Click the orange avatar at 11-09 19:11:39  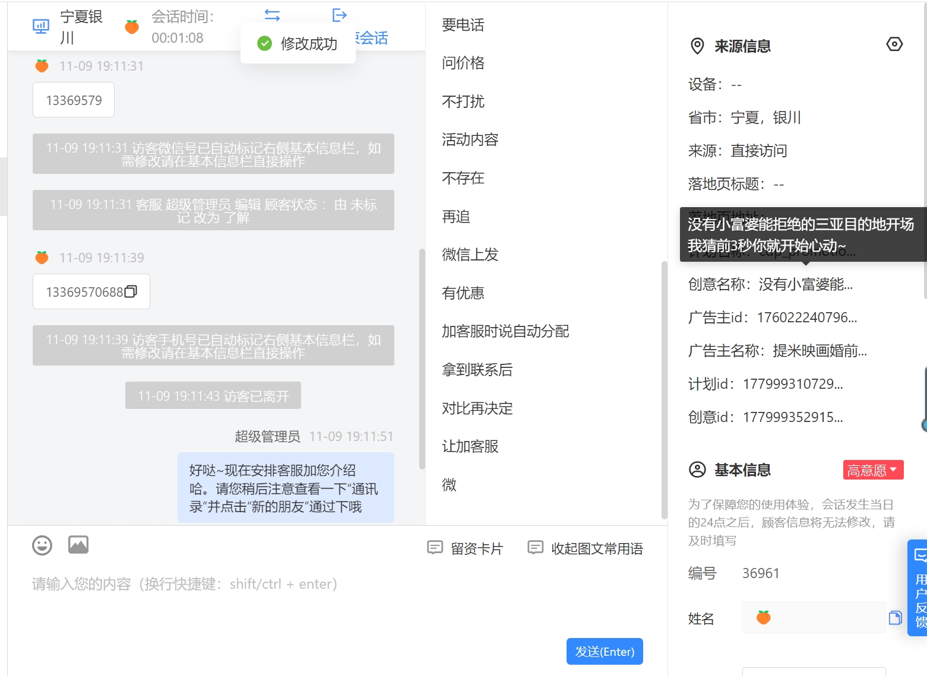click(42, 258)
